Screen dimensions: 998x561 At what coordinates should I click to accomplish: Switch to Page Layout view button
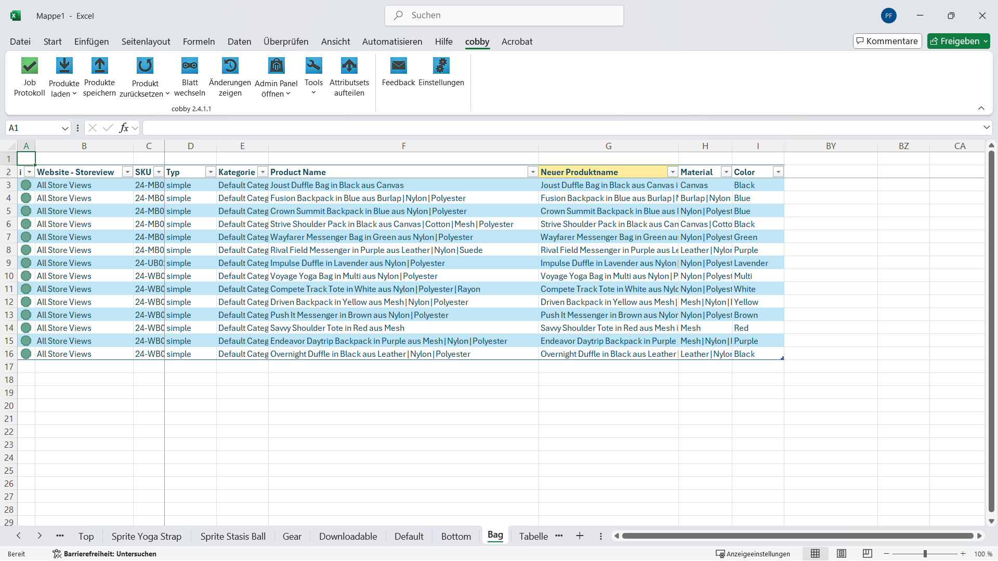(x=841, y=554)
